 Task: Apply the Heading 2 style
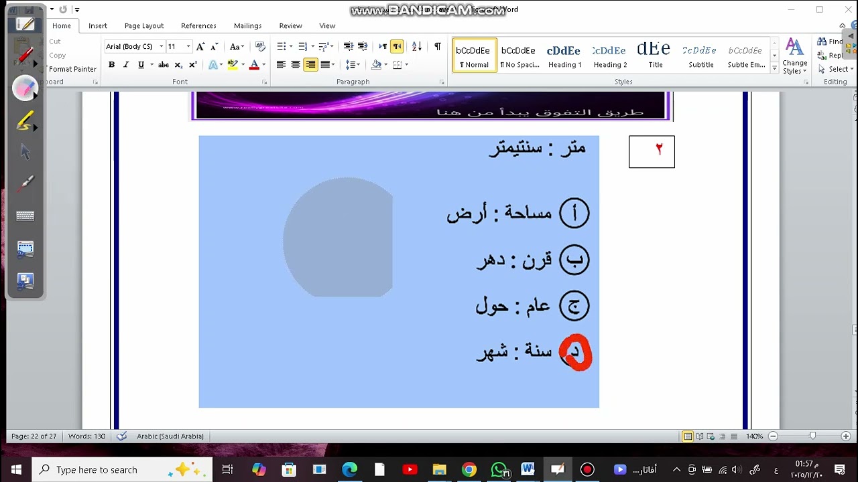point(610,55)
